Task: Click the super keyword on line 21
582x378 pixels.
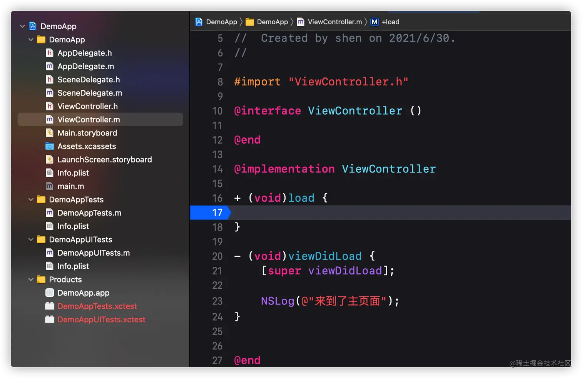Action: tap(284, 271)
